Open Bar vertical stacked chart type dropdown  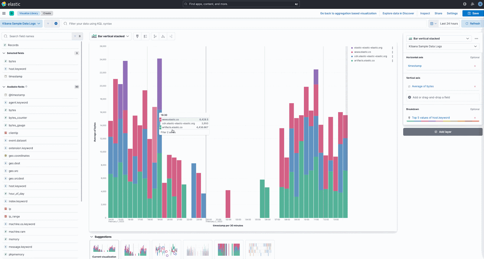point(110,36)
